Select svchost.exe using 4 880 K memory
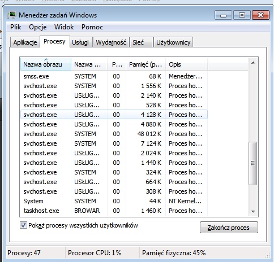 coord(114,124)
